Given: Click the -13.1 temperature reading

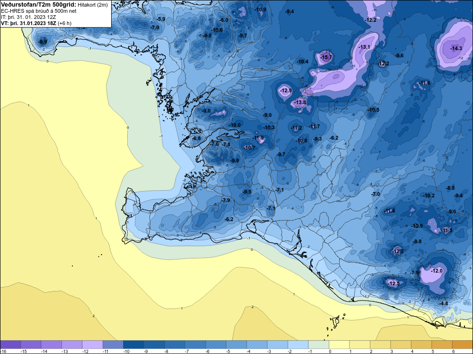Looking at the screenshot, I should pos(364,47).
